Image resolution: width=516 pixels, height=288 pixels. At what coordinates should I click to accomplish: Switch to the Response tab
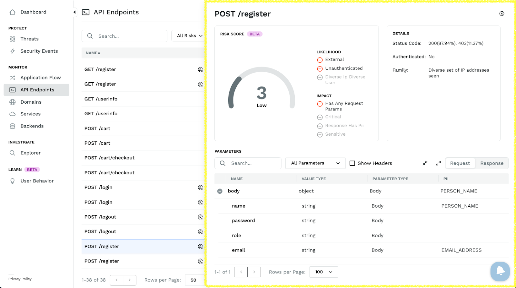pos(491,163)
